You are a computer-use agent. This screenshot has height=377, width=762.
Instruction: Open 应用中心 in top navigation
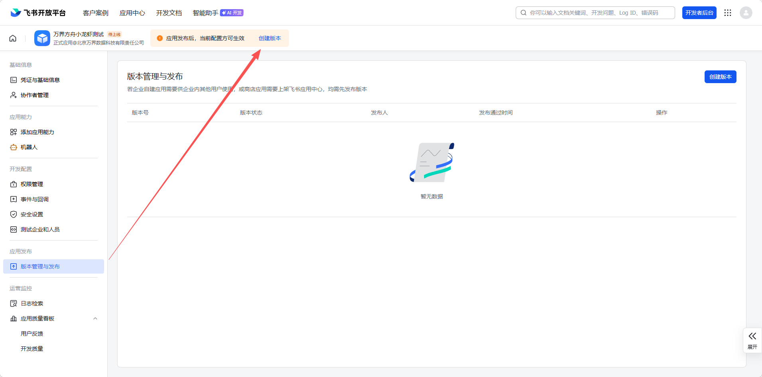click(132, 13)
